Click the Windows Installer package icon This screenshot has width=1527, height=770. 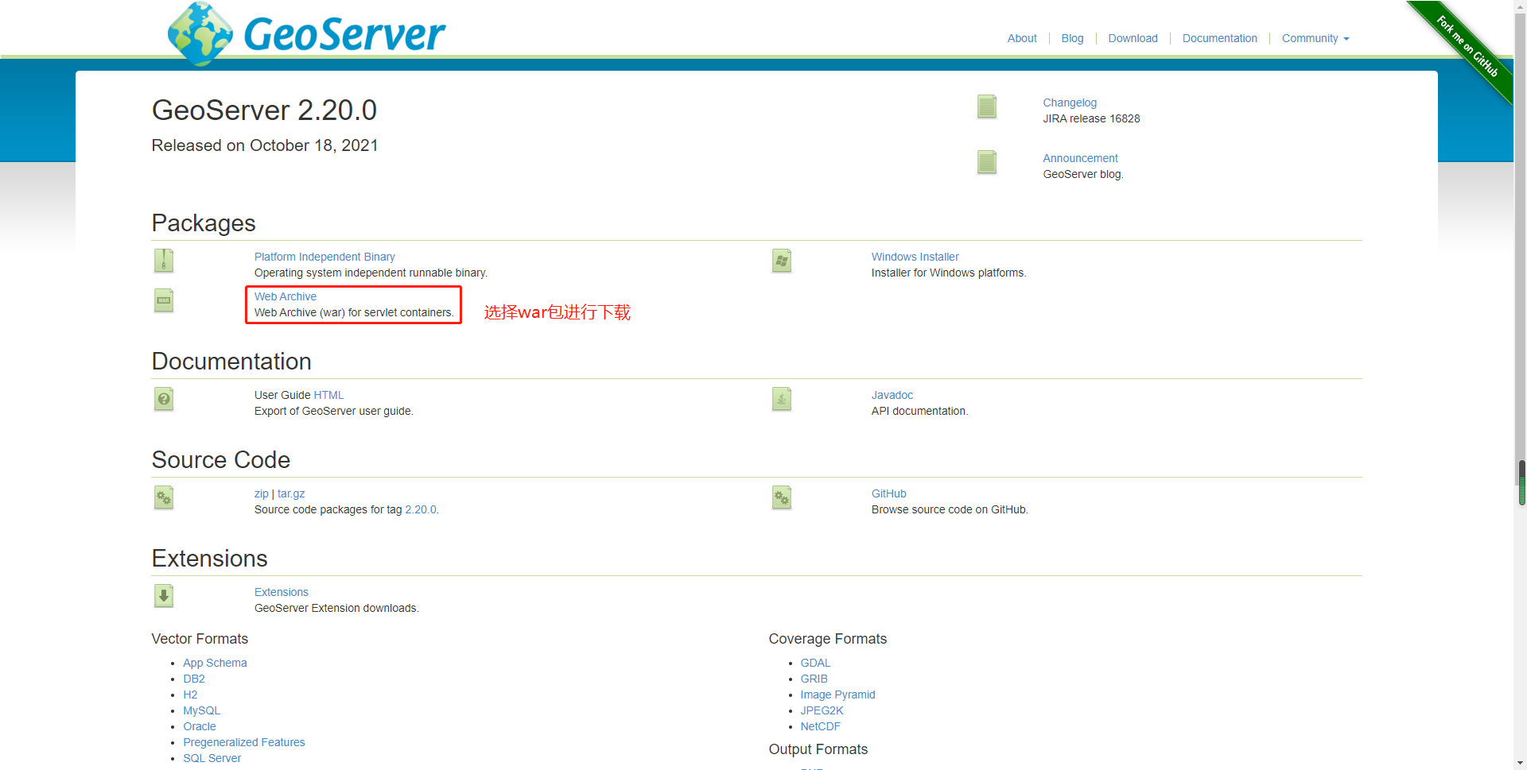pos(780,261)
